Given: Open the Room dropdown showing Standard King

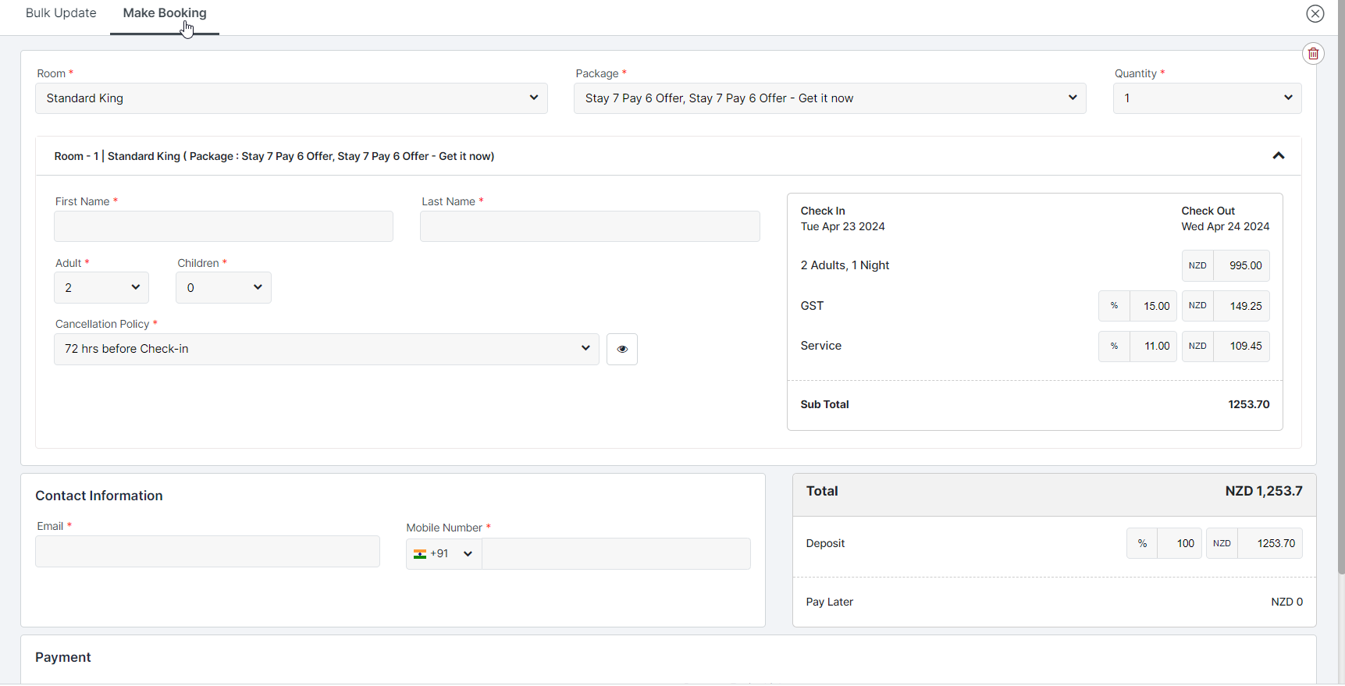Looking at the screenshot, I should 291,98.
